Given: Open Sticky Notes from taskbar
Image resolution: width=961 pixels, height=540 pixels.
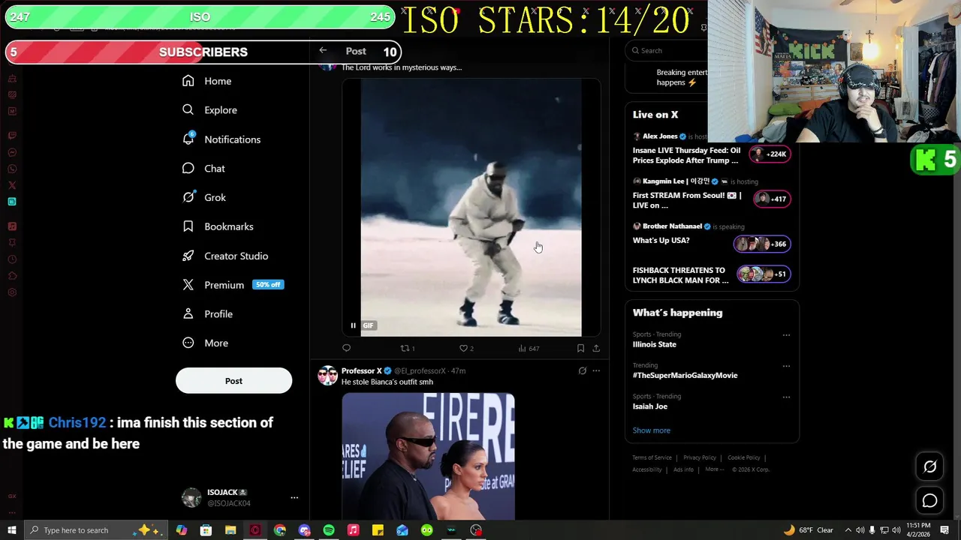Looking at the screenshot, I should pyautogui.click(x=378, y=530).
